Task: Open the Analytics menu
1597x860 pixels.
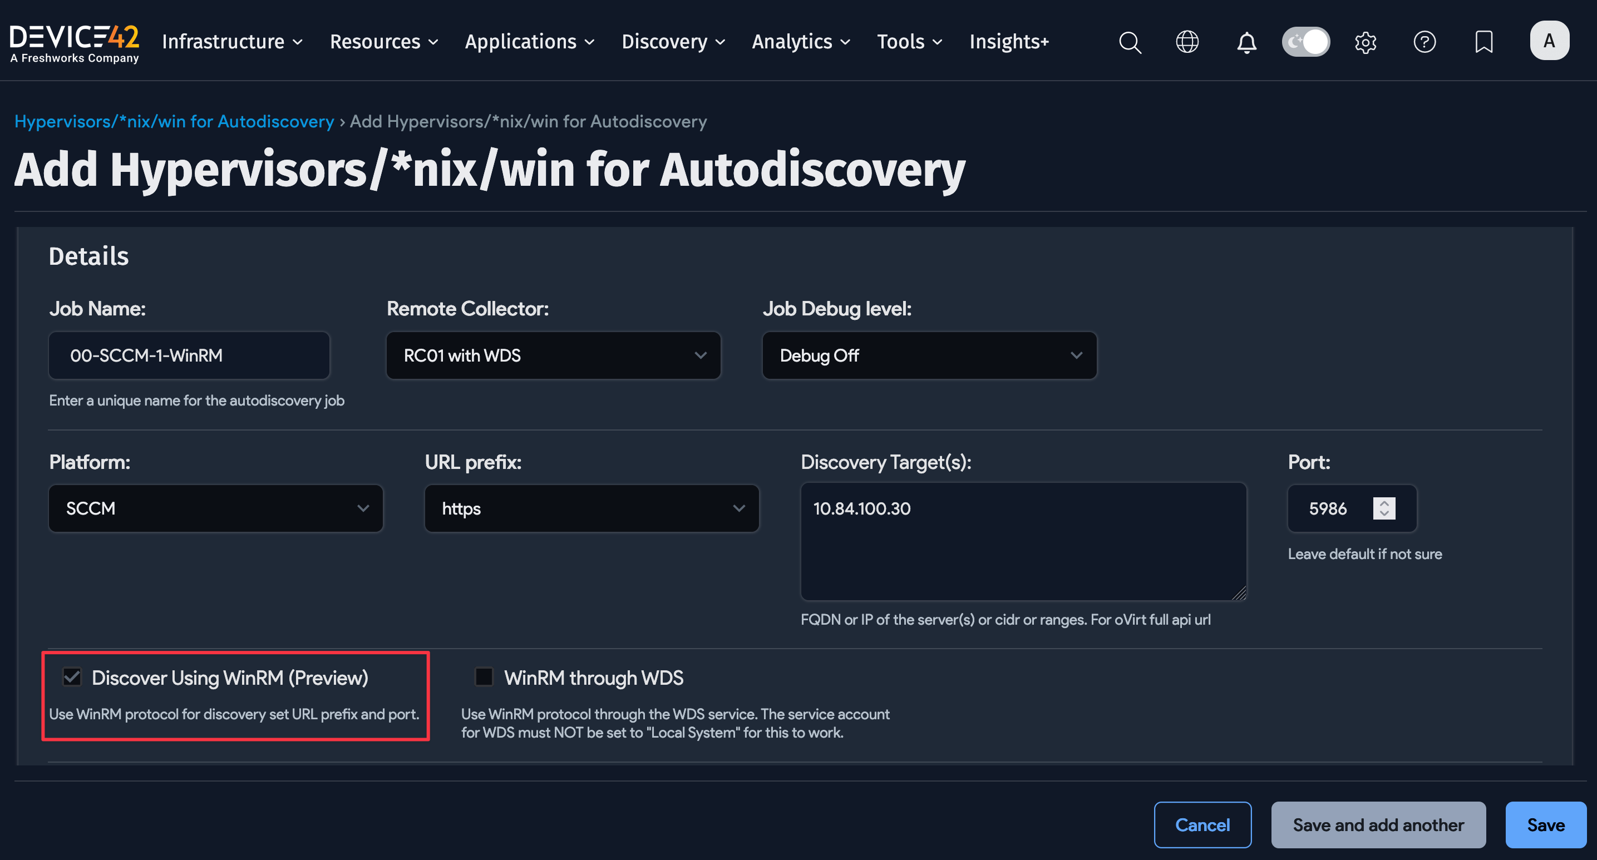Action: tap(800, 42)
